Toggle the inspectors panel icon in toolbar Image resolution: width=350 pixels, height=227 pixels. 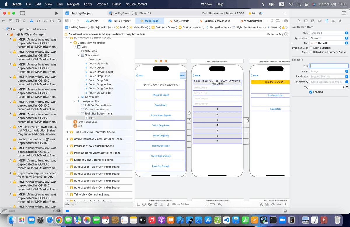[x=344, y=13]
